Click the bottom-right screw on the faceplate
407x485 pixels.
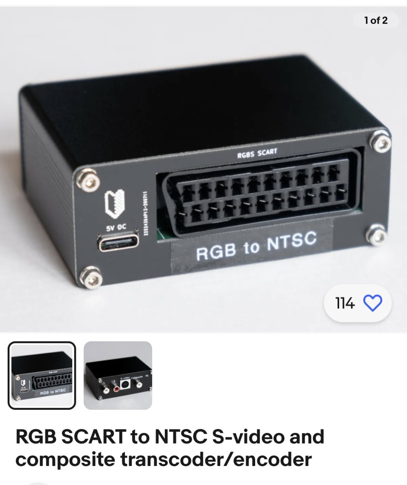click(377, 234)
